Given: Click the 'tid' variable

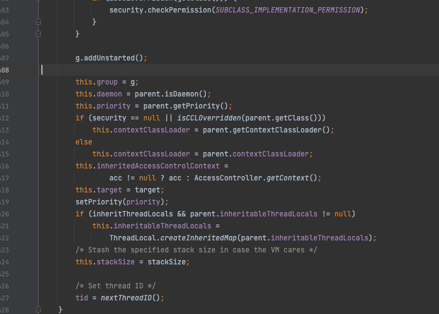Looking at the screenshot, I should (x=82, y=298).
